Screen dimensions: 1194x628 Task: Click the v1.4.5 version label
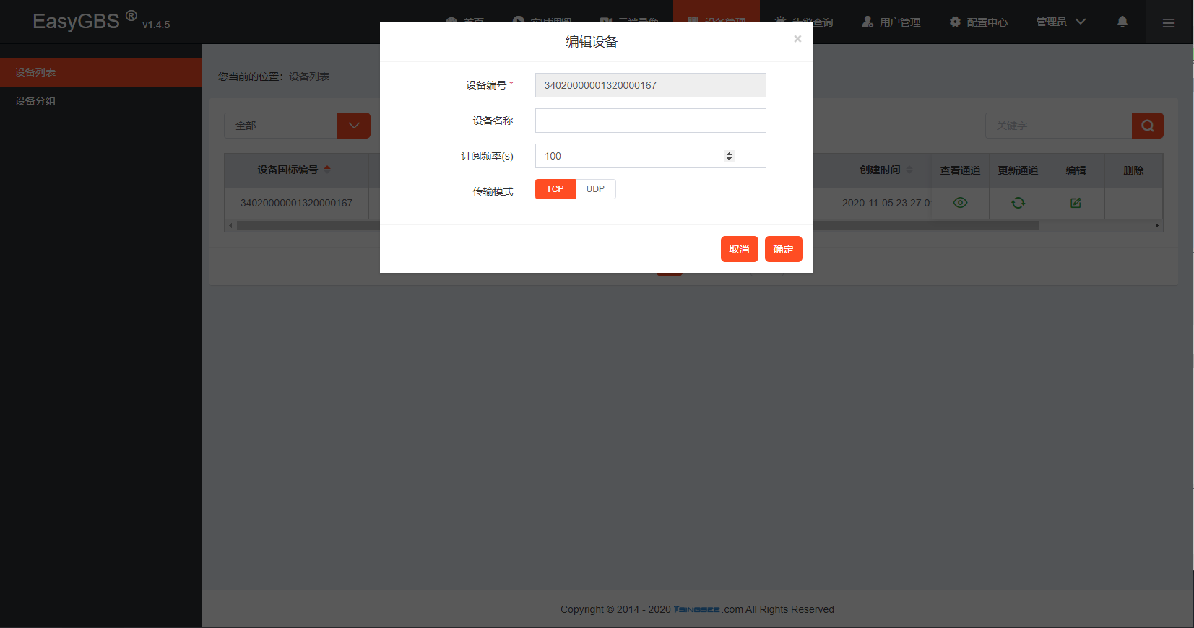156,25
